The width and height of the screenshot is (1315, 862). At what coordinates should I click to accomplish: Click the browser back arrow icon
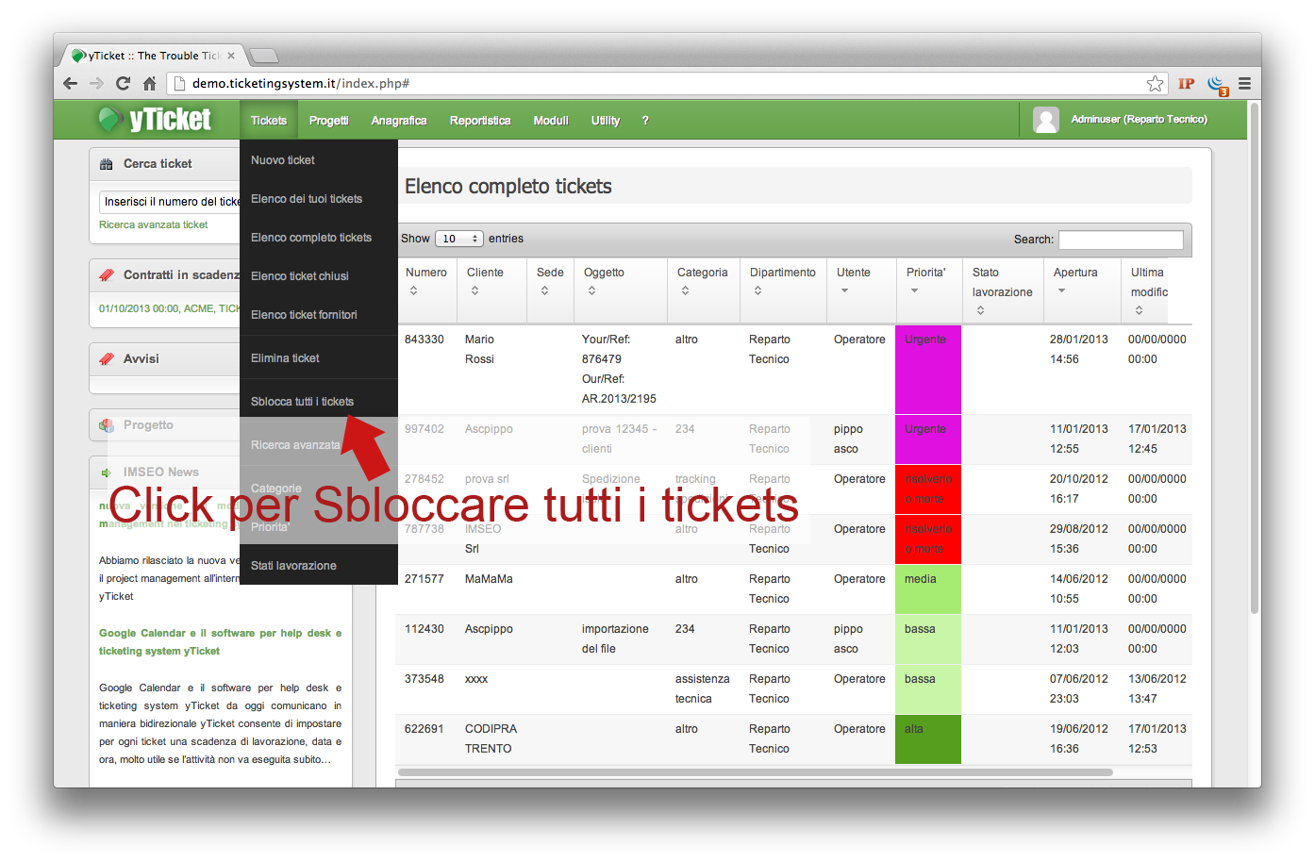point(70,84)
